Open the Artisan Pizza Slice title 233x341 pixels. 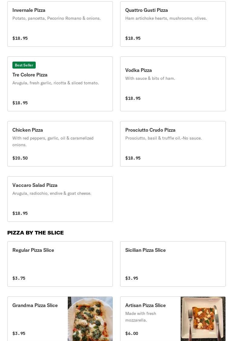click(146, 305)
